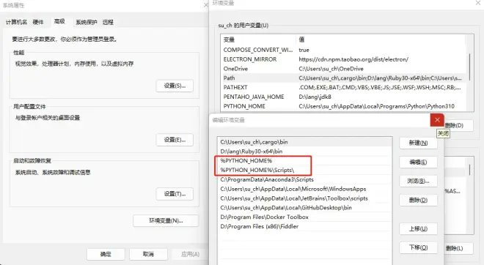Click the 变量 column header
Viewport: 484px width, 265px height.
point(258,40)
